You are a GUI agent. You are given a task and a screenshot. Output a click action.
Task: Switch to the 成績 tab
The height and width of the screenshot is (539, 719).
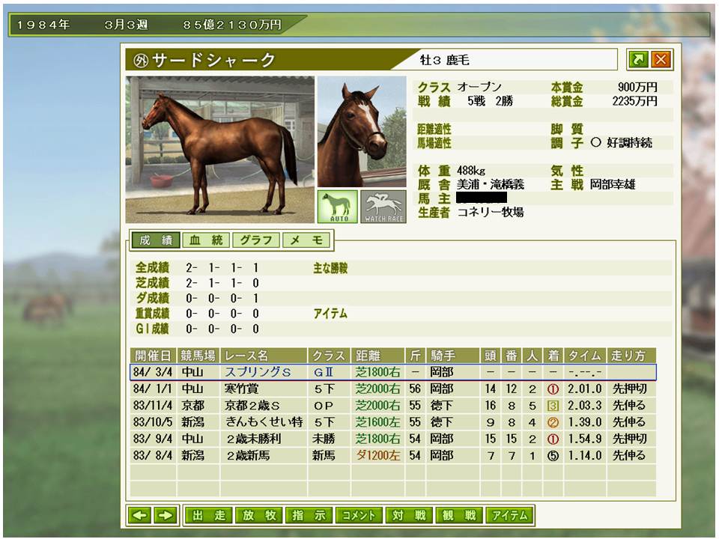click(x=156, y=240)
